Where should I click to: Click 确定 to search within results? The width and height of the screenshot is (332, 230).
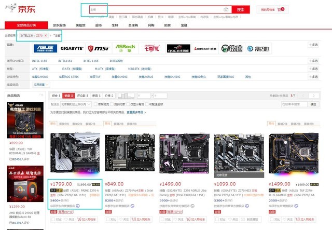[313, 104]
